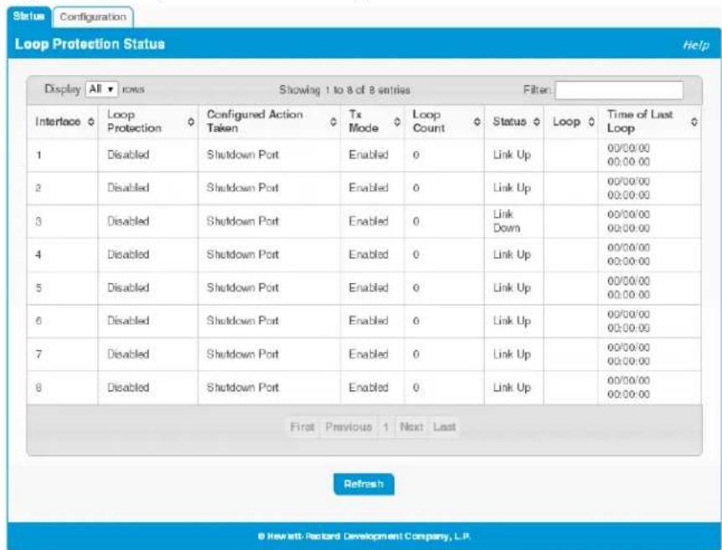Sort by Status column arrows
The width and height of the screenshot is (722, 550).
pyautogui.click(x=536, y=122)
